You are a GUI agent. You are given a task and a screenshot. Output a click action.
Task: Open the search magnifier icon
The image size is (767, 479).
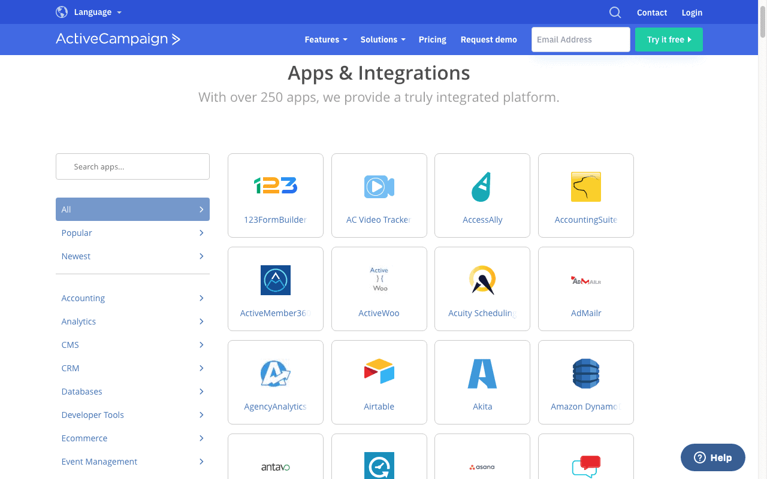[x=615, y=13]
